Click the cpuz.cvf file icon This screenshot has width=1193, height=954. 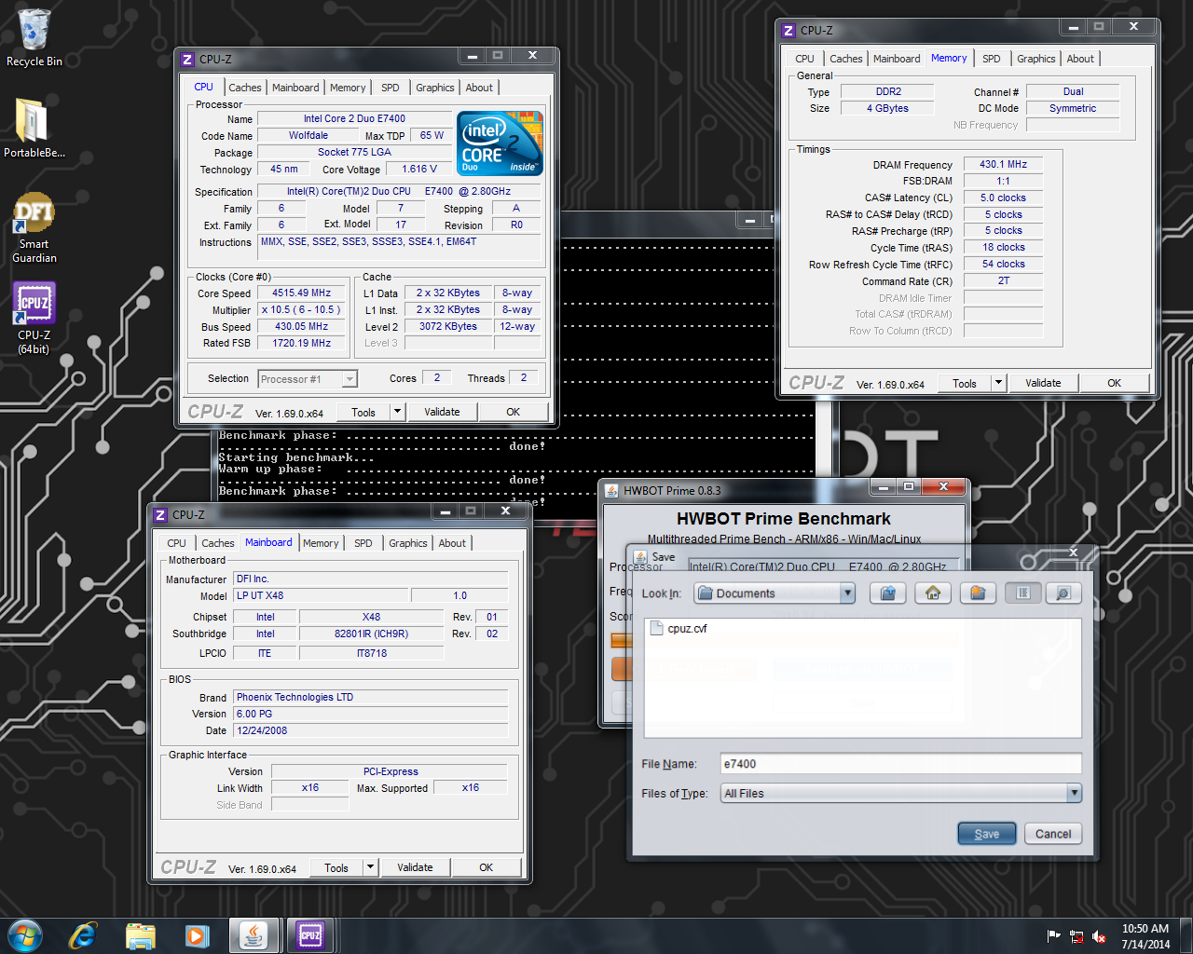click(x=655, y=629)
